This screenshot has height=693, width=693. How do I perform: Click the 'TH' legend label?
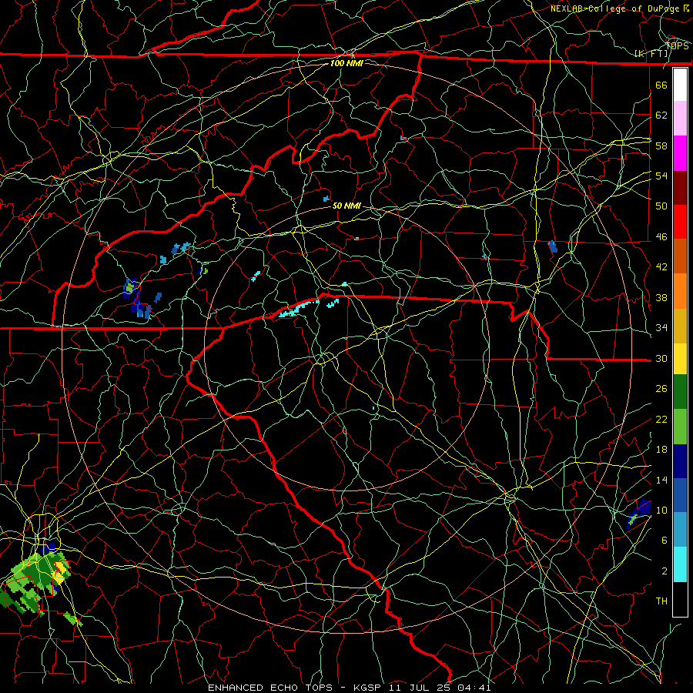click(x=661, y=601)
